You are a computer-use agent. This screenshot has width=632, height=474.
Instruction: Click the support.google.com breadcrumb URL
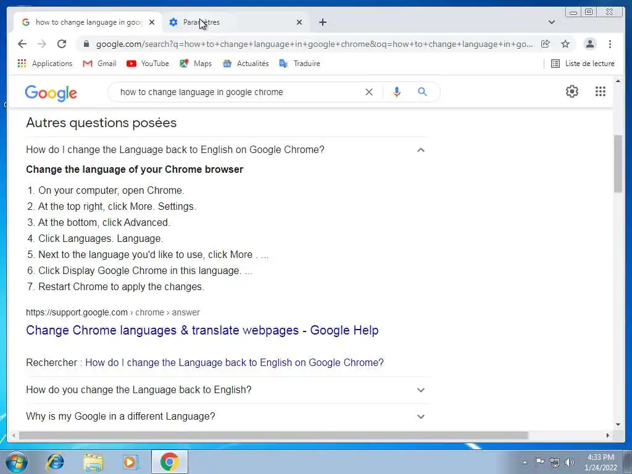[x=113, y=312]
